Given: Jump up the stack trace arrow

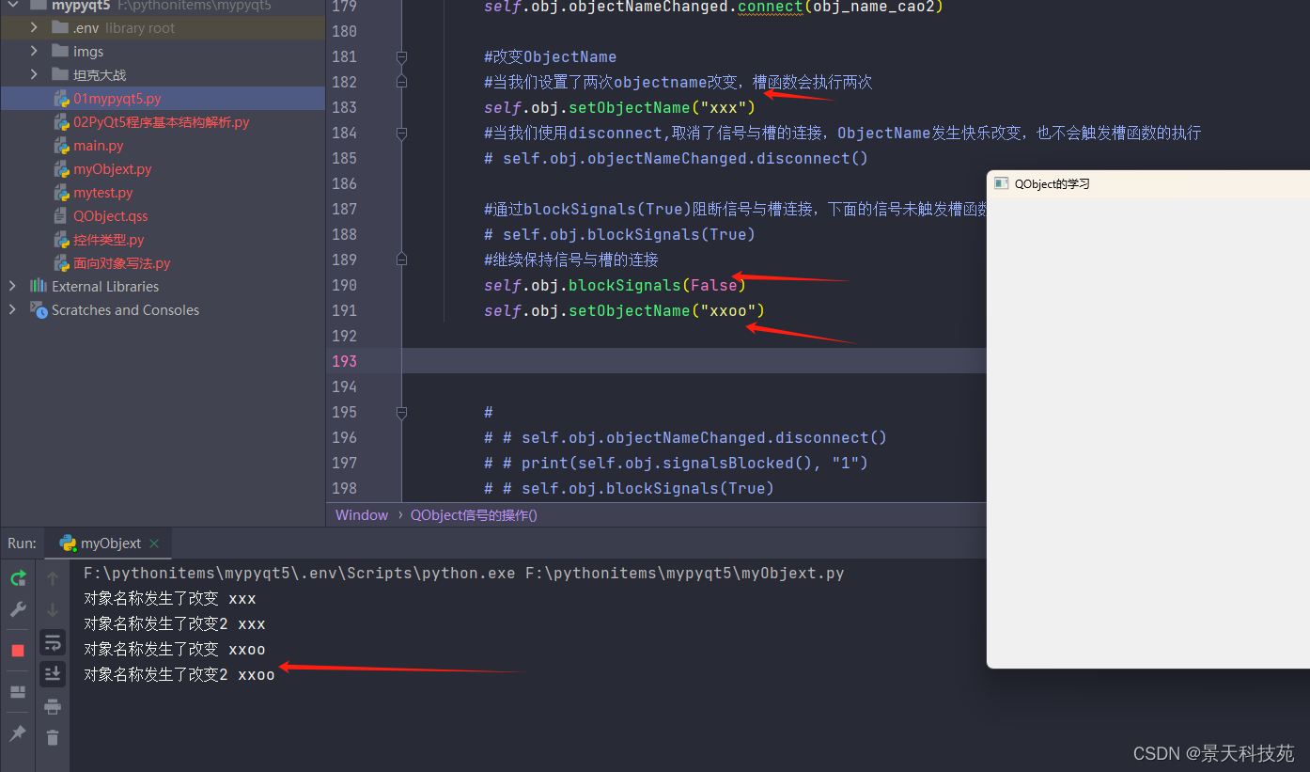Looking at the screenshot, I should [x=53, y=577].
